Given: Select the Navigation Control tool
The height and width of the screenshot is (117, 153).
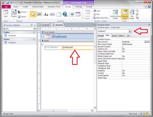Looking at the screenshot, I should pos(78,14).
